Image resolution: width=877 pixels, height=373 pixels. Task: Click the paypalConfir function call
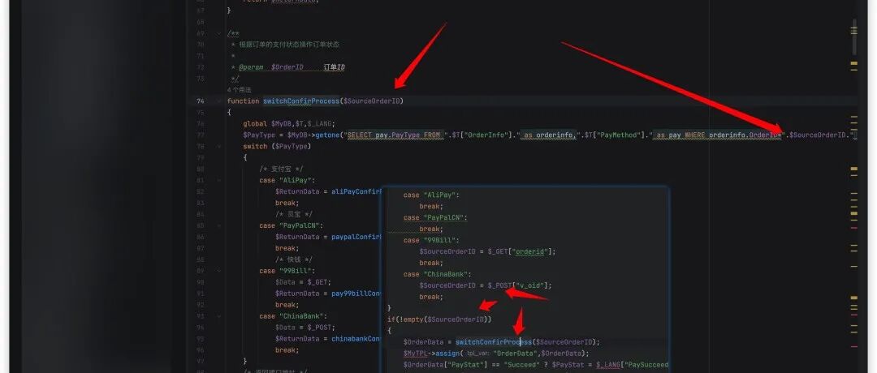pos(356,237)
